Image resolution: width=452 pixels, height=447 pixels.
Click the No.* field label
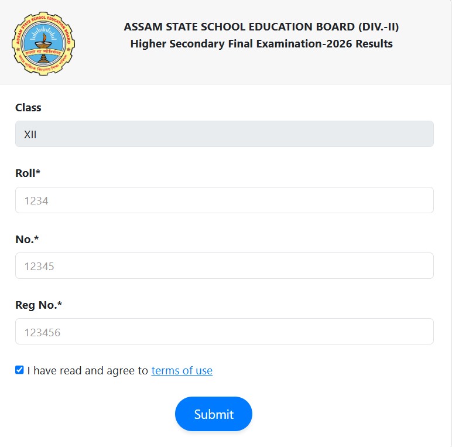pos(27,240)
